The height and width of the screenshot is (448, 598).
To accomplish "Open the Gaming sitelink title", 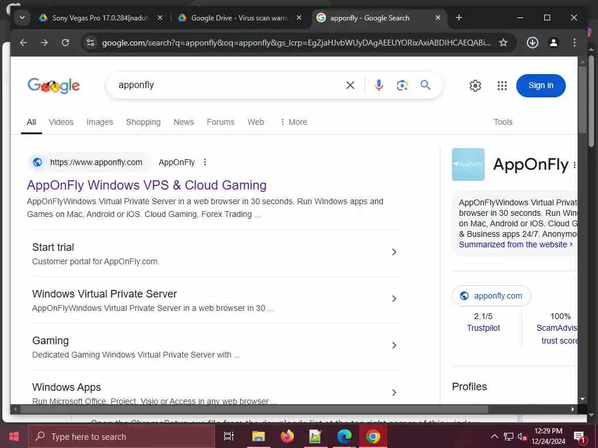I will click(x=50, y=341).
